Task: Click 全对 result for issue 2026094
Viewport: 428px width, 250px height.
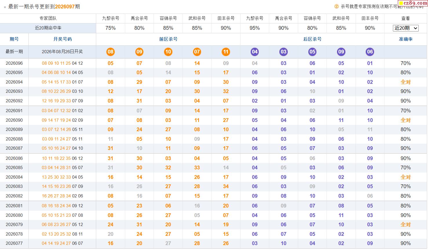Action: click(406, 82)
